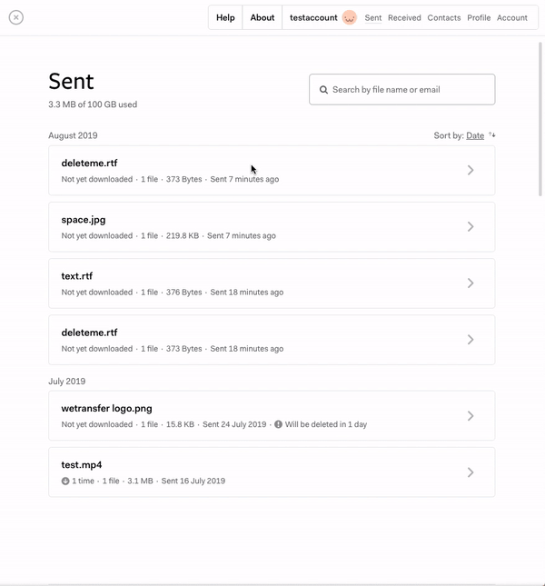Screen dimensions: 545x586
Task: Click the Help button
Action: click(x=225, y=18)
